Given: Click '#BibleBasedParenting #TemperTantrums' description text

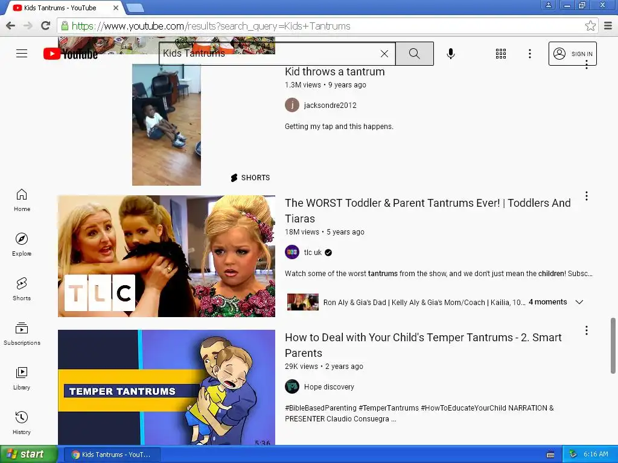Looking at the screenshot, I should click(x=419, y=414).
